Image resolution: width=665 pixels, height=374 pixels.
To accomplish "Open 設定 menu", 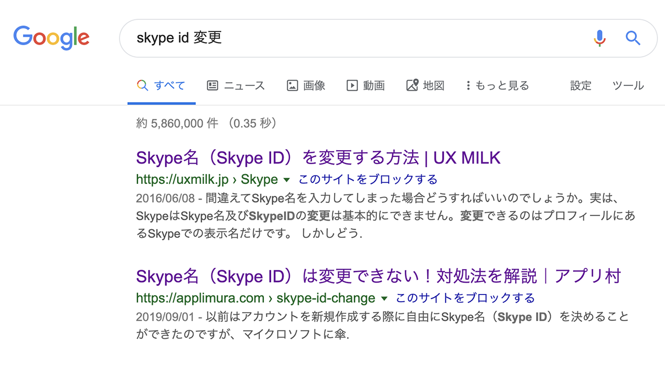I will 581,86.
